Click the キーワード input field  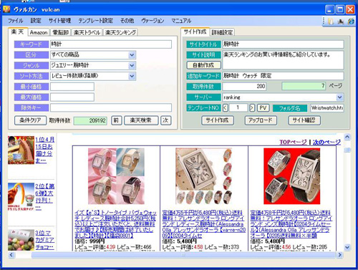point(111,44)
